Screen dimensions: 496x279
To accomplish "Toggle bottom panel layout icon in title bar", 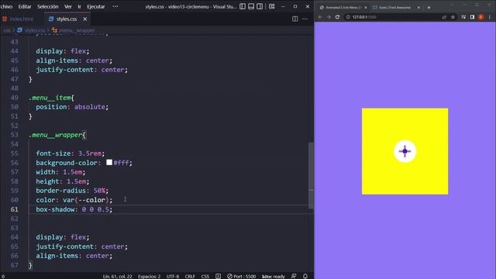I will point(251,6).
